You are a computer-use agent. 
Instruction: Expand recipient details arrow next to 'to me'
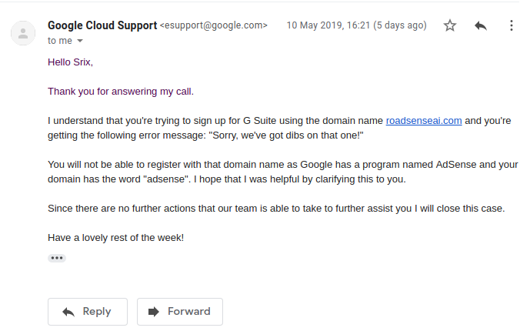pos(80,41)
